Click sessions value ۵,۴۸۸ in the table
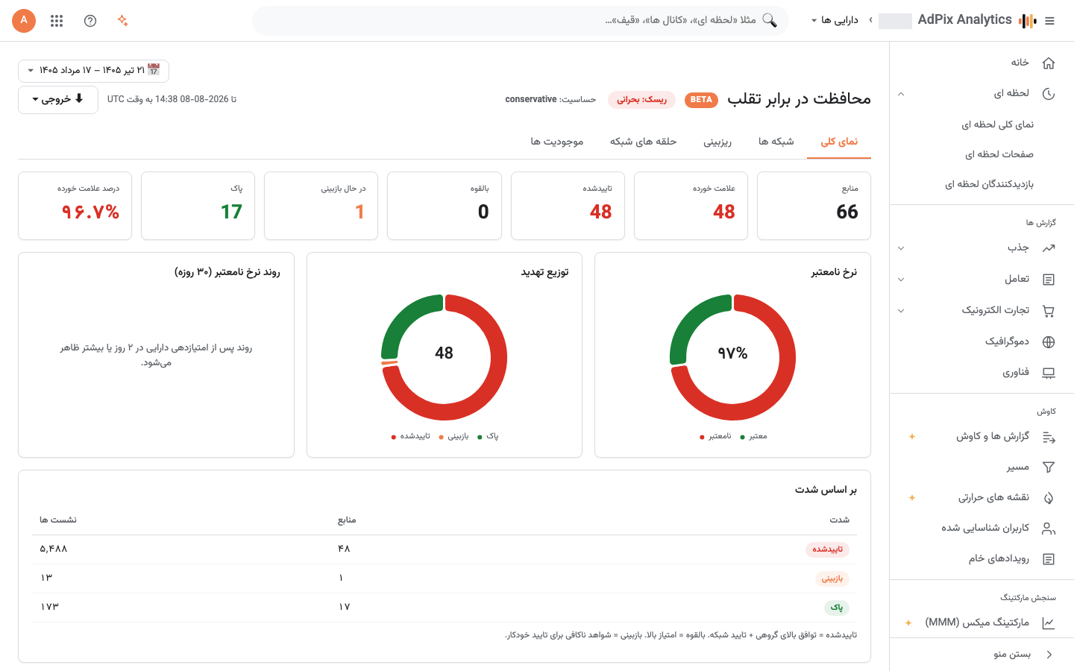 click(x=54, y=549)
